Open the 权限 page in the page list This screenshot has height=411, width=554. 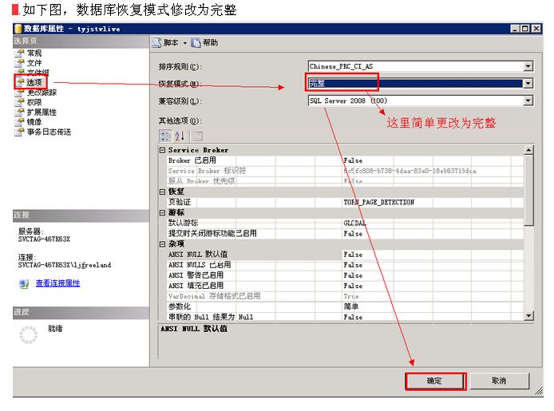tap(34, 102)
